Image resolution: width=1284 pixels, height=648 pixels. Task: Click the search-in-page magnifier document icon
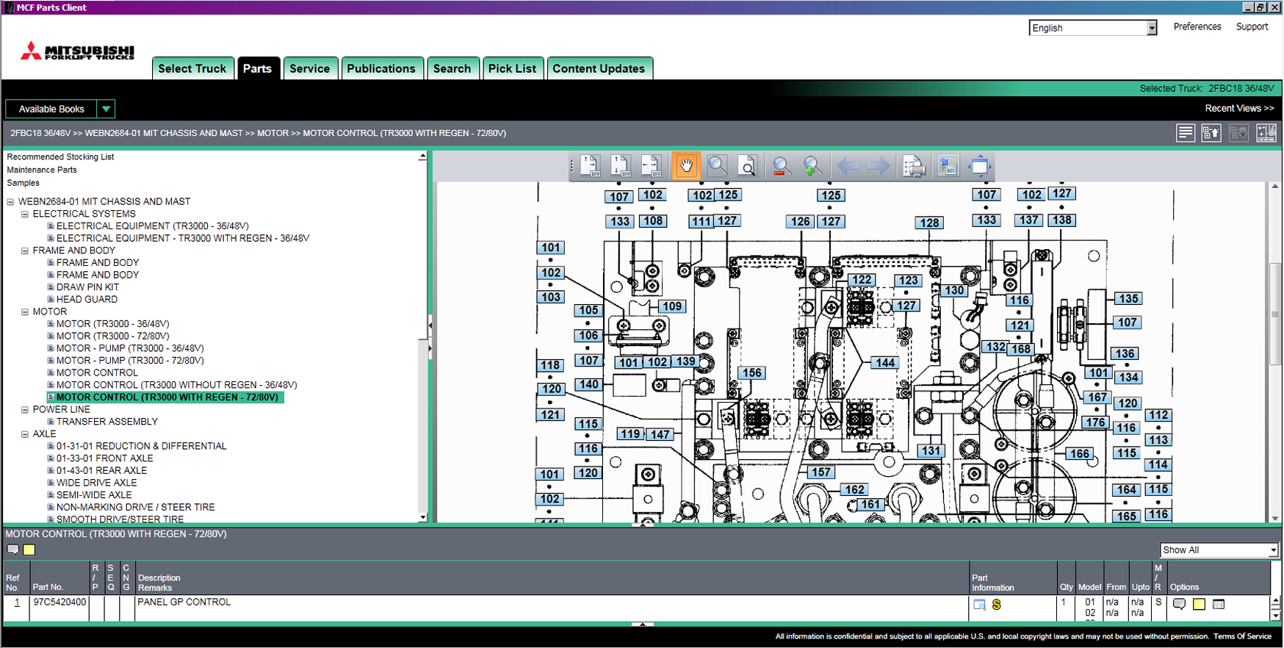pyautogui.click(x=747, y=167)
